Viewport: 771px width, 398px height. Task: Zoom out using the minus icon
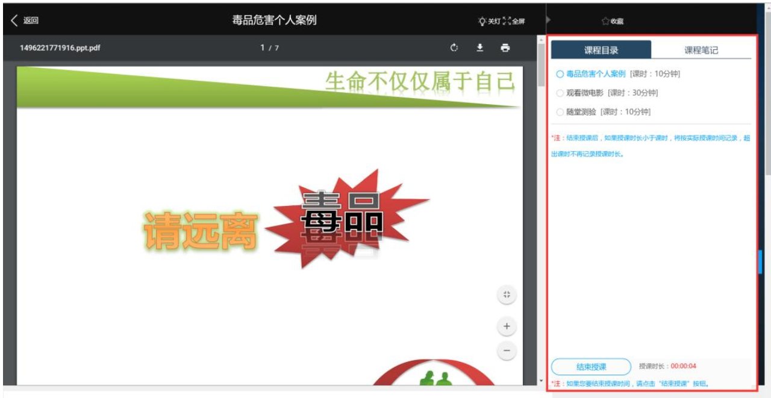[507, 350]
